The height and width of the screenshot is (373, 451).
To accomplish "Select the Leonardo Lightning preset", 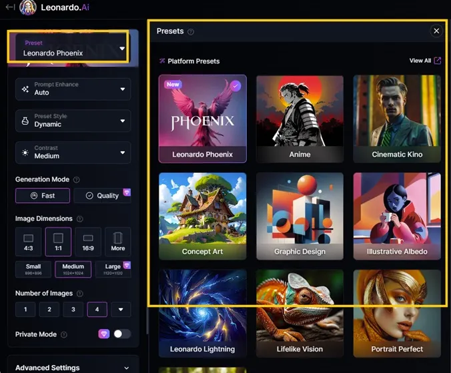I will tap(203, 314).
